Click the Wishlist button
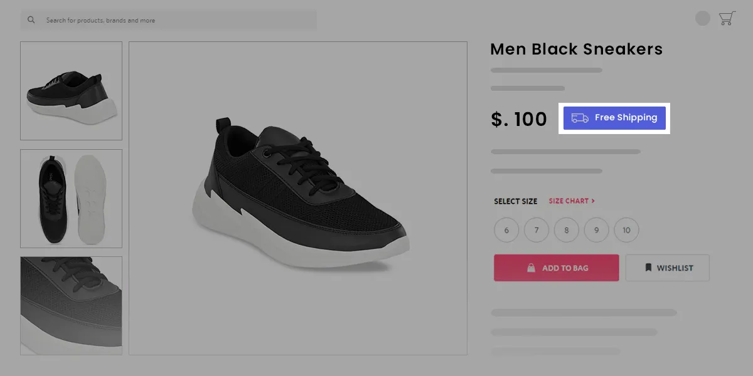The height and width of the screenshot is (376, 753). (x=668, y=268)
